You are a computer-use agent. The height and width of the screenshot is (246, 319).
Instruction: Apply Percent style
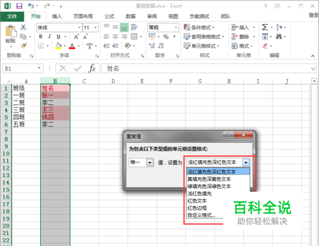coord(166,37)
